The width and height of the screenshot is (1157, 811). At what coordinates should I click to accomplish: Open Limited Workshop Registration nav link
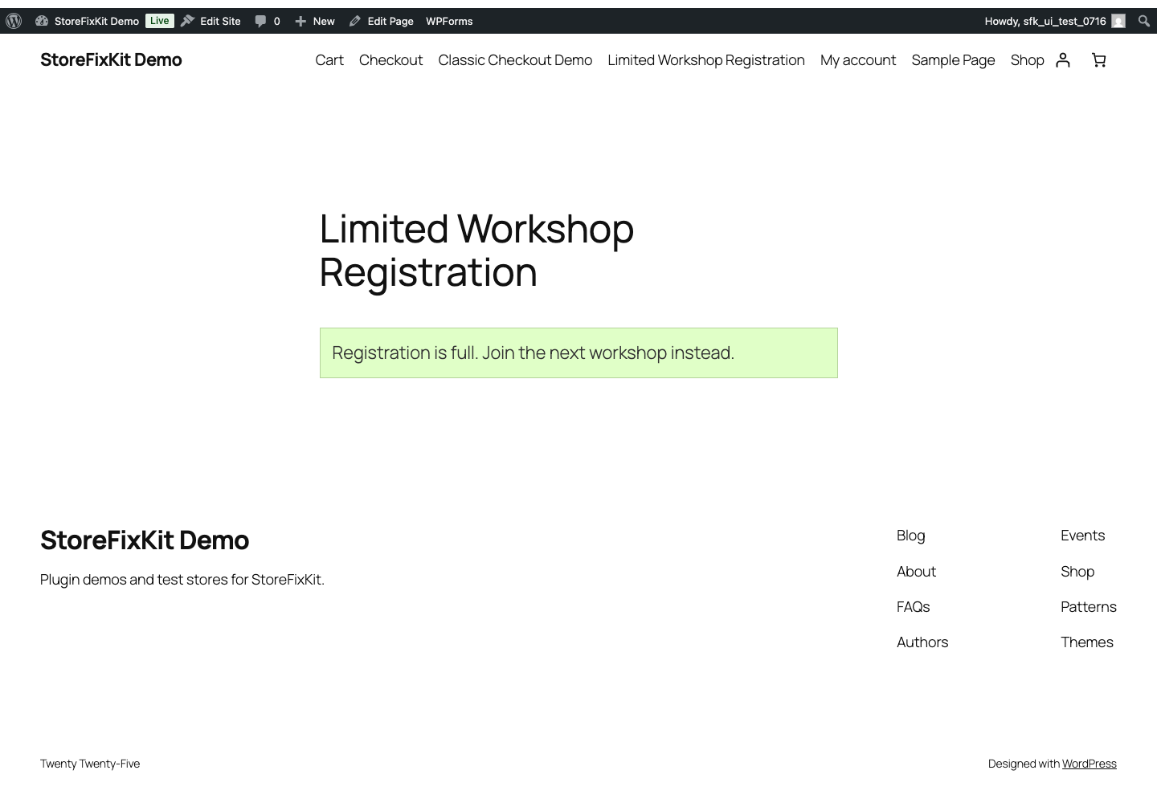[x=706, y=60]
